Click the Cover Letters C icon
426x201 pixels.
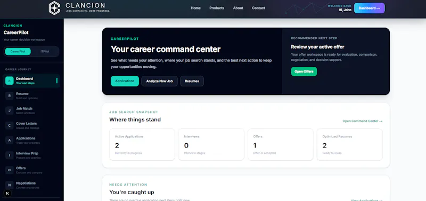pyautogui.click(x=9, y=125)
